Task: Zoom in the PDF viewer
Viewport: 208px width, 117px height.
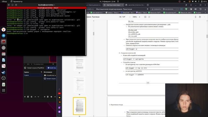Action: tap(139, 17)
